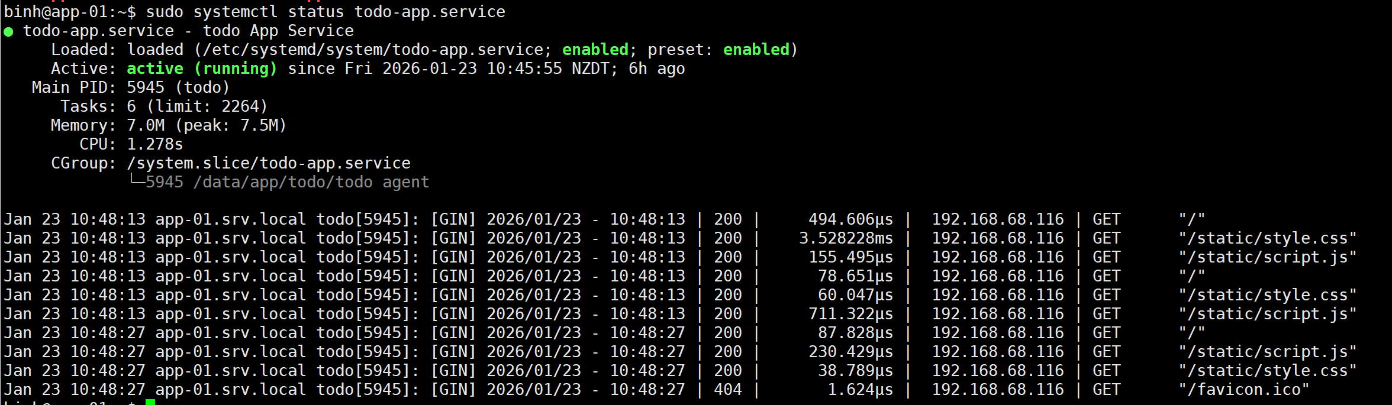Select the green "active (running)" status text
The height and width of the screenshot is (405, 1392).
tap(202, 69)
